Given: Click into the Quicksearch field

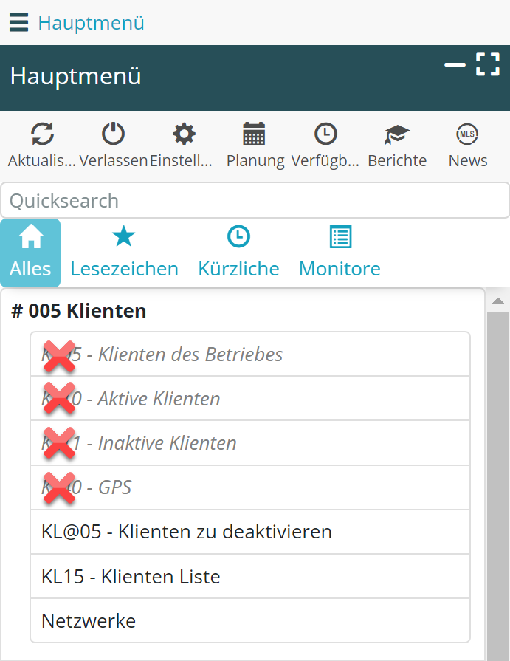Looking at the screenshot, I should [x=255, y=200].
